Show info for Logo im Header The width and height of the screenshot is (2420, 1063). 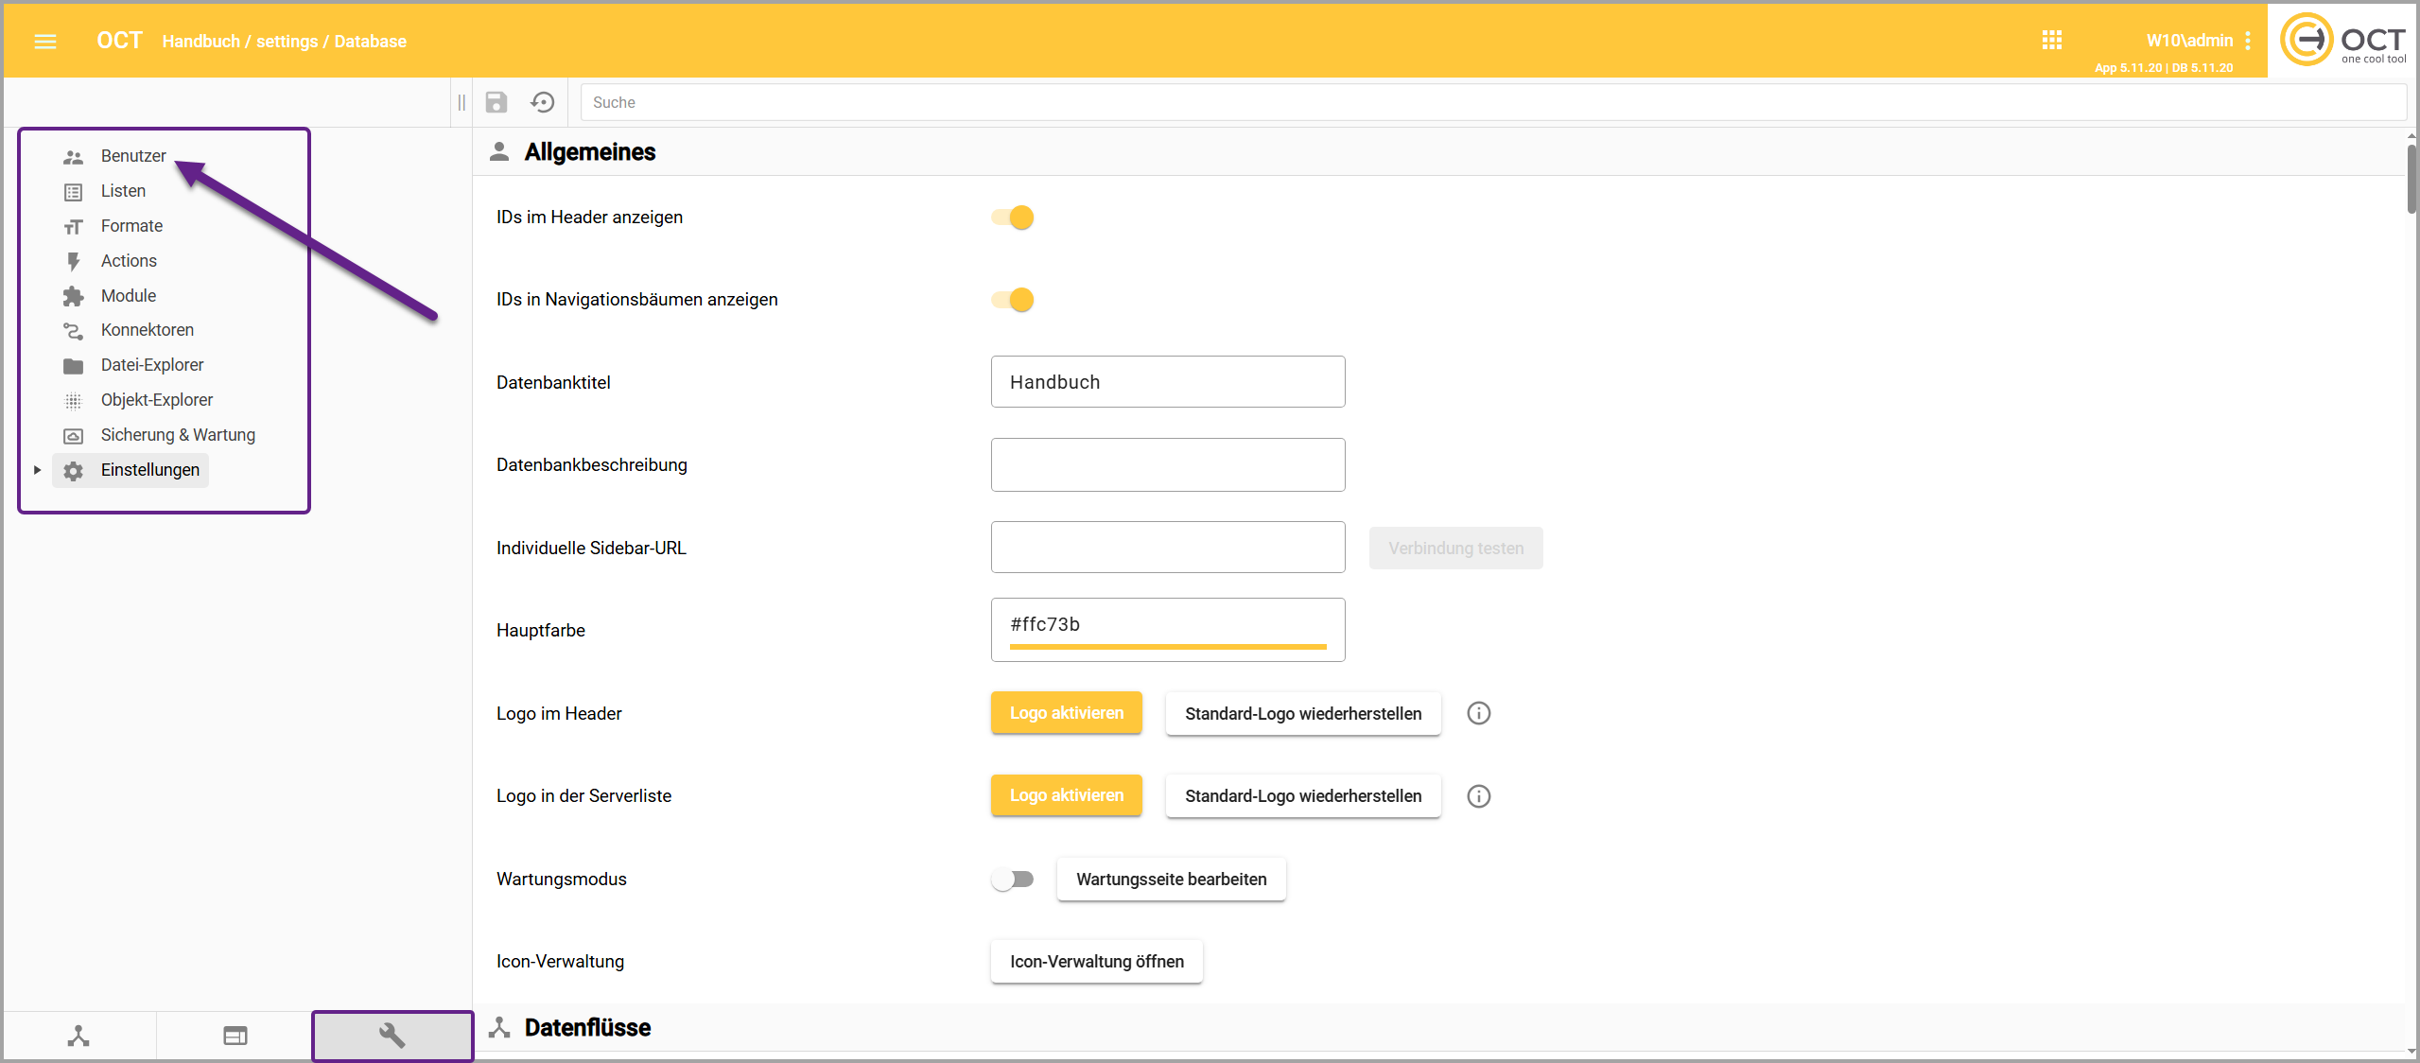pos(1478,713)
